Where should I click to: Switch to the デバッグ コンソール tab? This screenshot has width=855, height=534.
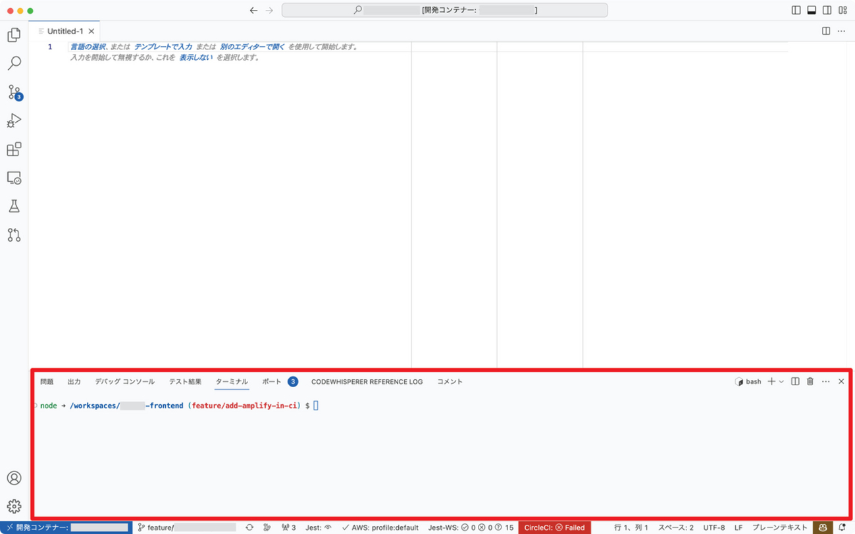point(124,381)
